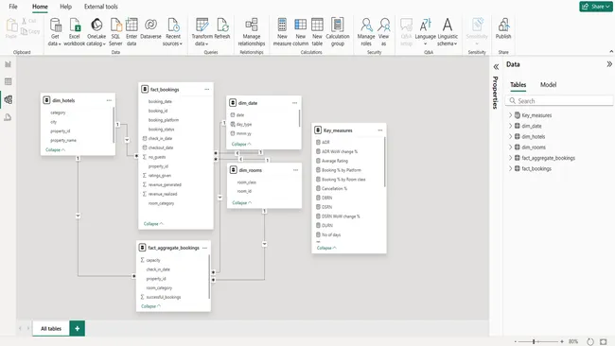The image size is (615, 346).
Task: Launch Transform data editor
Action: 202,32
